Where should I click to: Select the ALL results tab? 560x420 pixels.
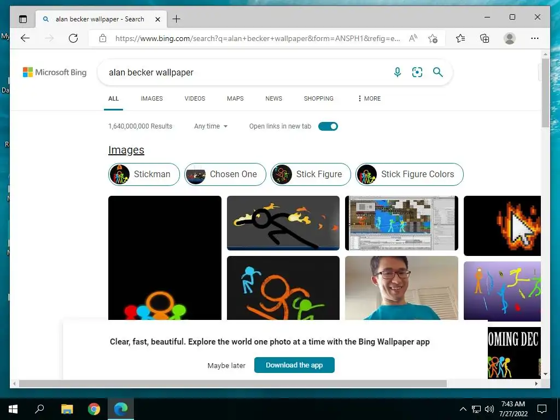(114, 98)
